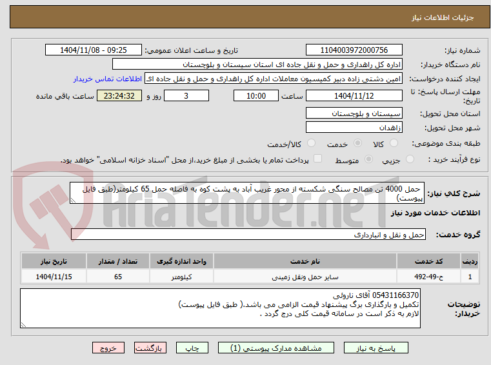
Task: Click the پاسخ به نیاز button
Action: pos(376,348)
